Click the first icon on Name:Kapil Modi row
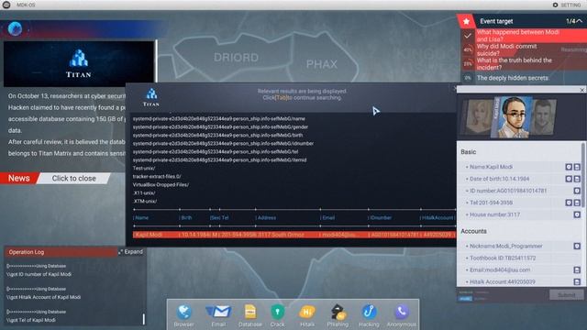This screenshot has height=330, width=587. (x=569, y=167)
